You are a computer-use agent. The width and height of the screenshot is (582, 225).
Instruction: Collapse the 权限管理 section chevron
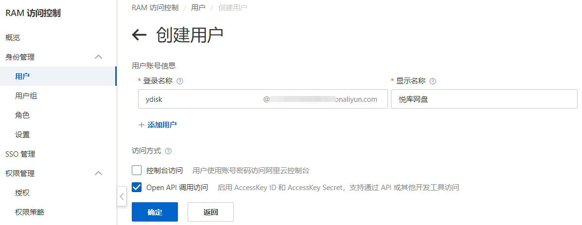98,173
